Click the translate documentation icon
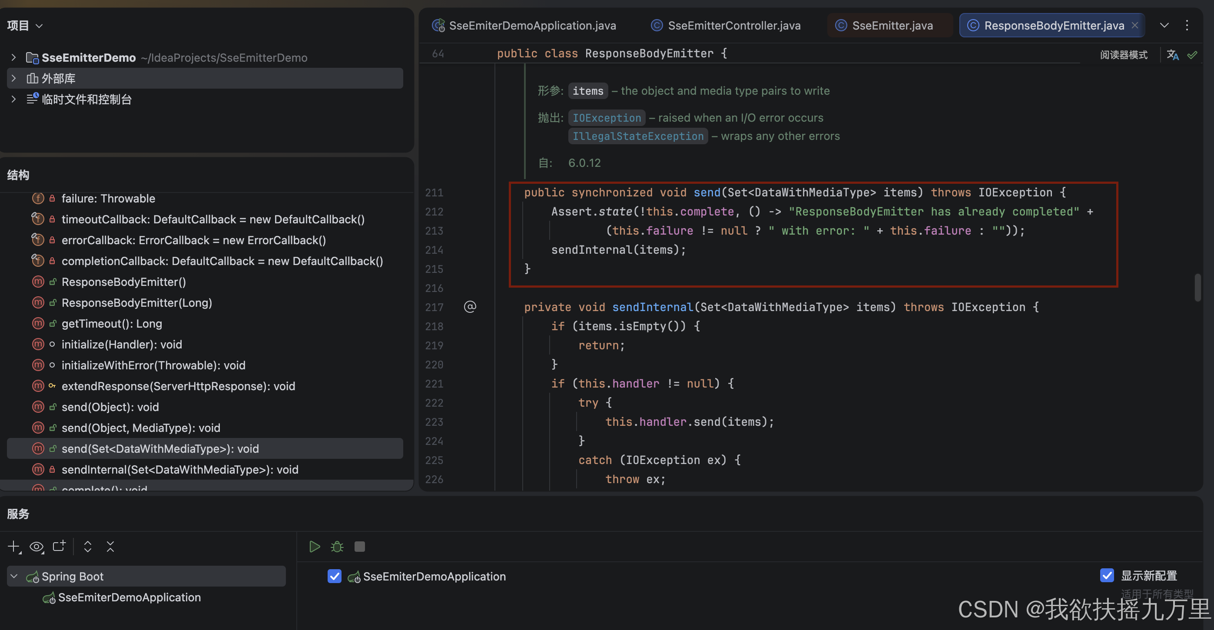The width and height of the screenshot is (1214, 630). pos(1173,55)
